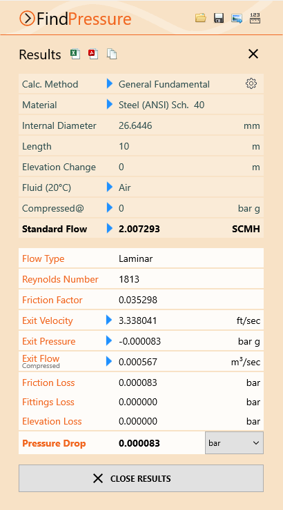
Task: Expand the Exit Pressure units arrow
Action: coord(109,340)
